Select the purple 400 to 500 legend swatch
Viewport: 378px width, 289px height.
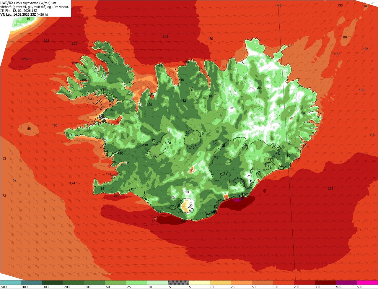point(346,282)
